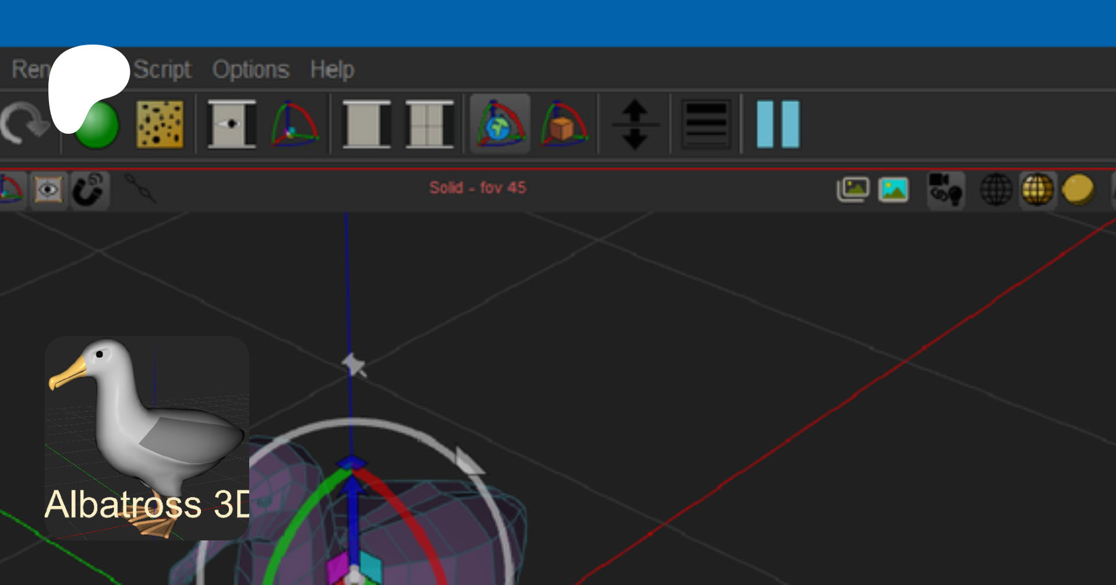Screen dimensions: 1116x585
Task: Open the Script menu
Action: point(162,69)
